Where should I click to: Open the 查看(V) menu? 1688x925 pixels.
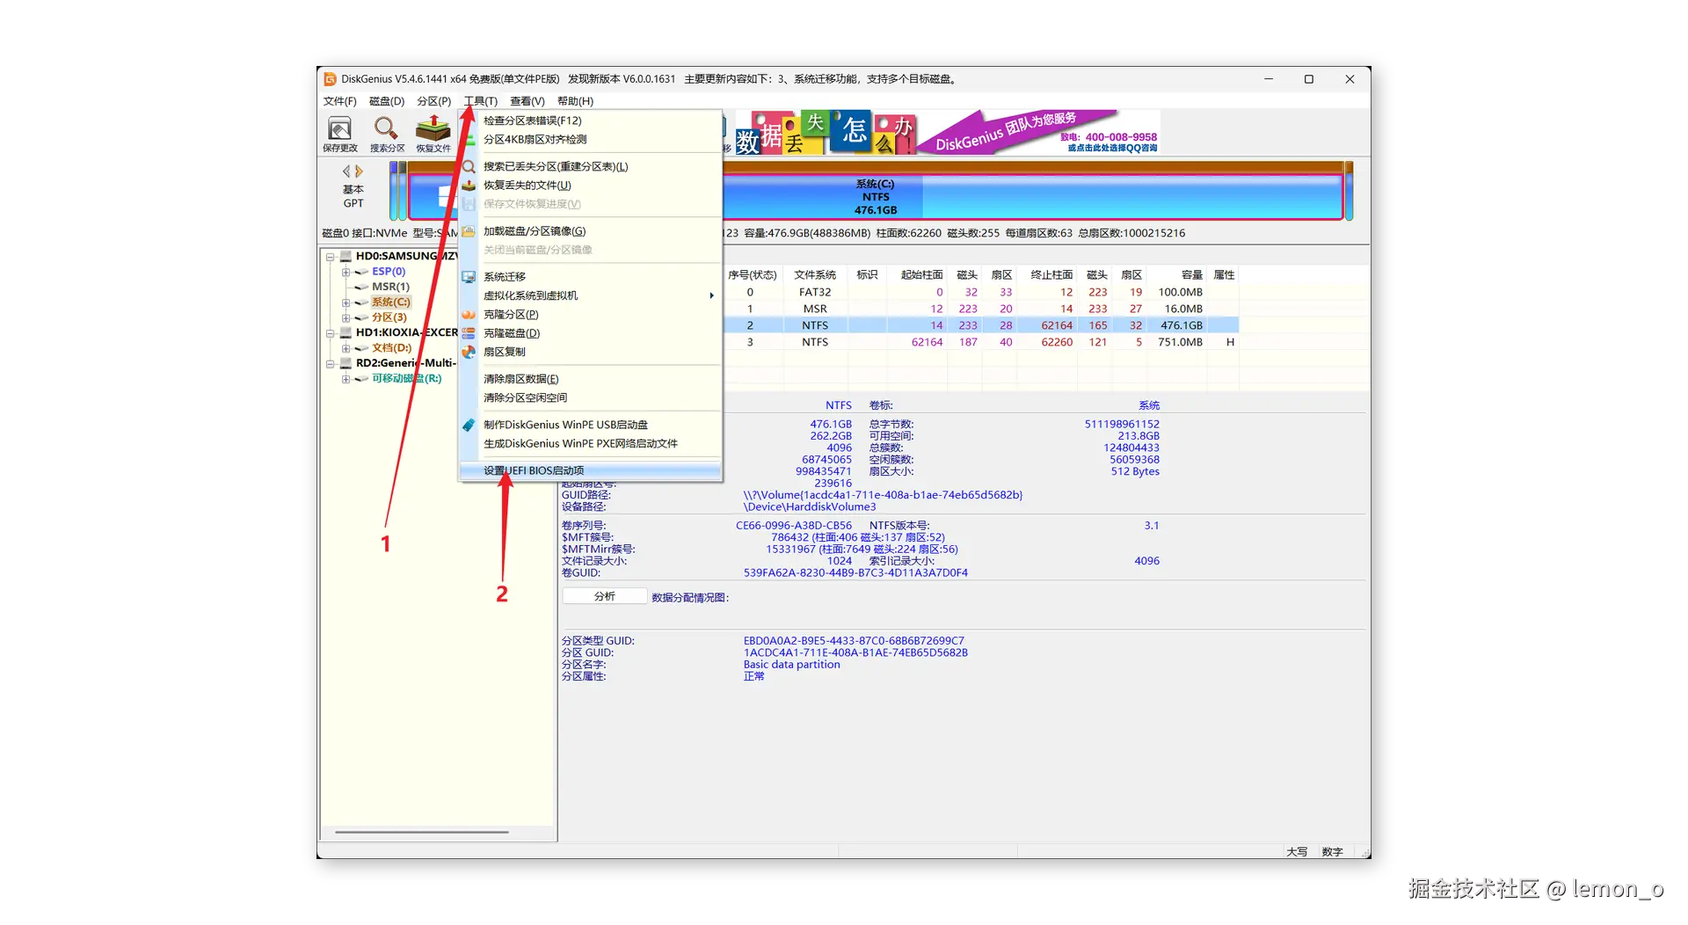527,101
